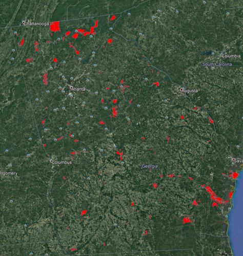Click the large red polygon on coast below Savannah
This screenshot has height=256, width=243.
(x=235, y=176)
